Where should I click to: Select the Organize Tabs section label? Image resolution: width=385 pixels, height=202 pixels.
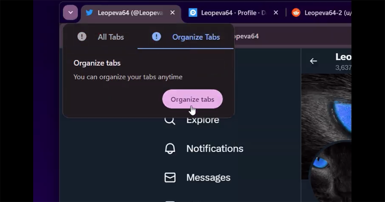(196, 37)
